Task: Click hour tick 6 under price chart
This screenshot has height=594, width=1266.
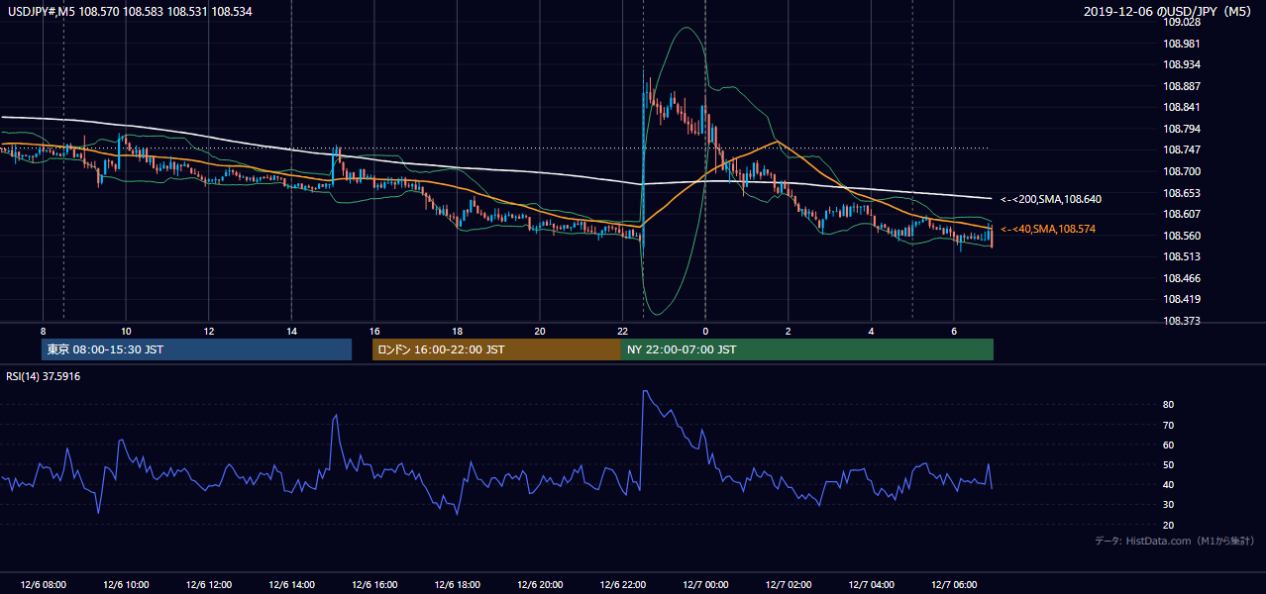Action: [x=954, y=331]
